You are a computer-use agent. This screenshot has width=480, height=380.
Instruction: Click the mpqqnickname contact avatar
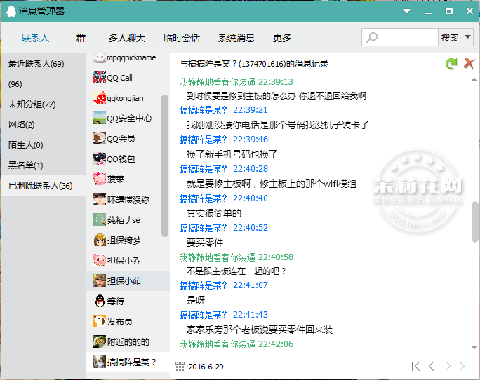(x=100, y=57)
